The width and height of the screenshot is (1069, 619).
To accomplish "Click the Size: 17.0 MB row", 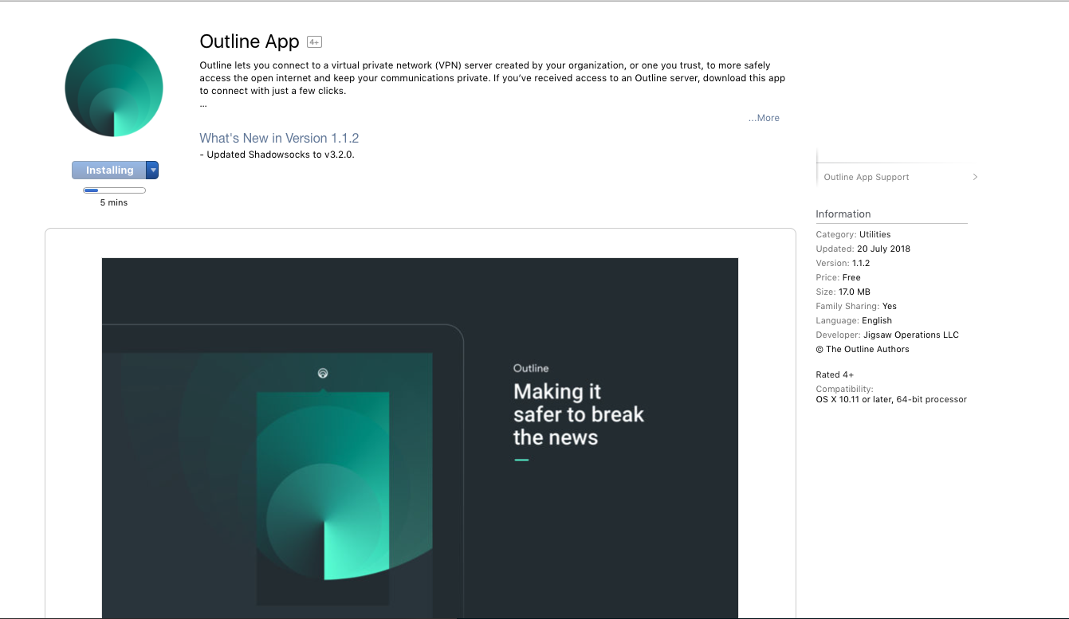I will [843, 292].
